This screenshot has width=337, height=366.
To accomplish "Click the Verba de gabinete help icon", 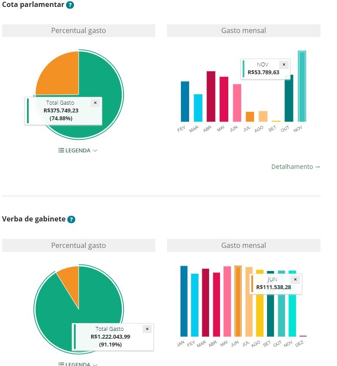I will [71, 219].
